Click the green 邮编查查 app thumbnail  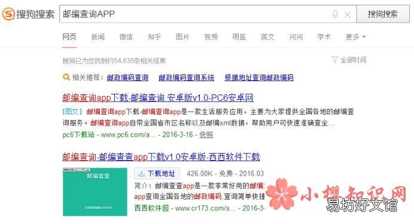95,192
